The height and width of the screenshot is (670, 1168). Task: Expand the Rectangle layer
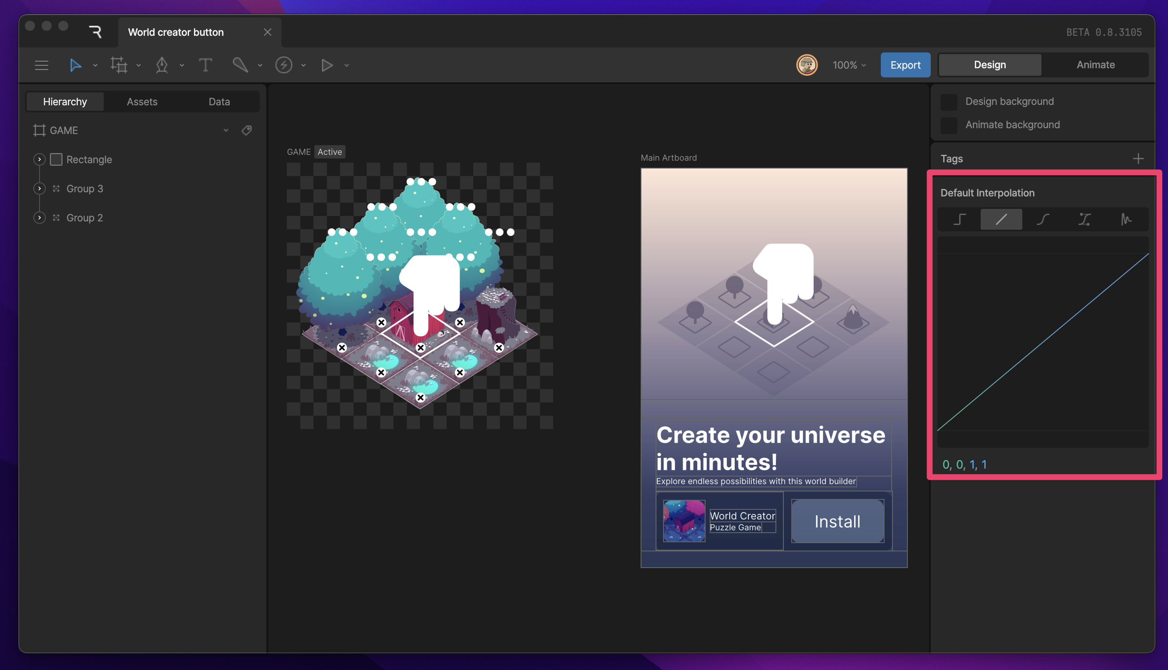coord(40,159)
